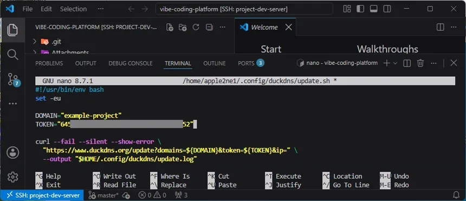Image resolution: width=466 pixels, height=201 pixels.
Task: Kill the terminal with trash icon
Action: (x=420, y=63)
